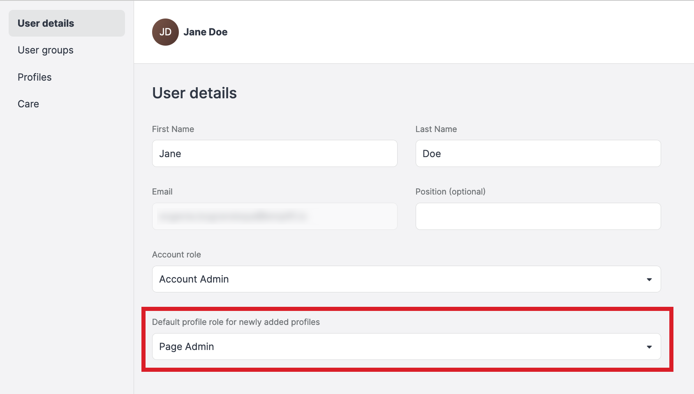
Task: Navigate to the "Care" section
Action: click(x=28, y=104)
